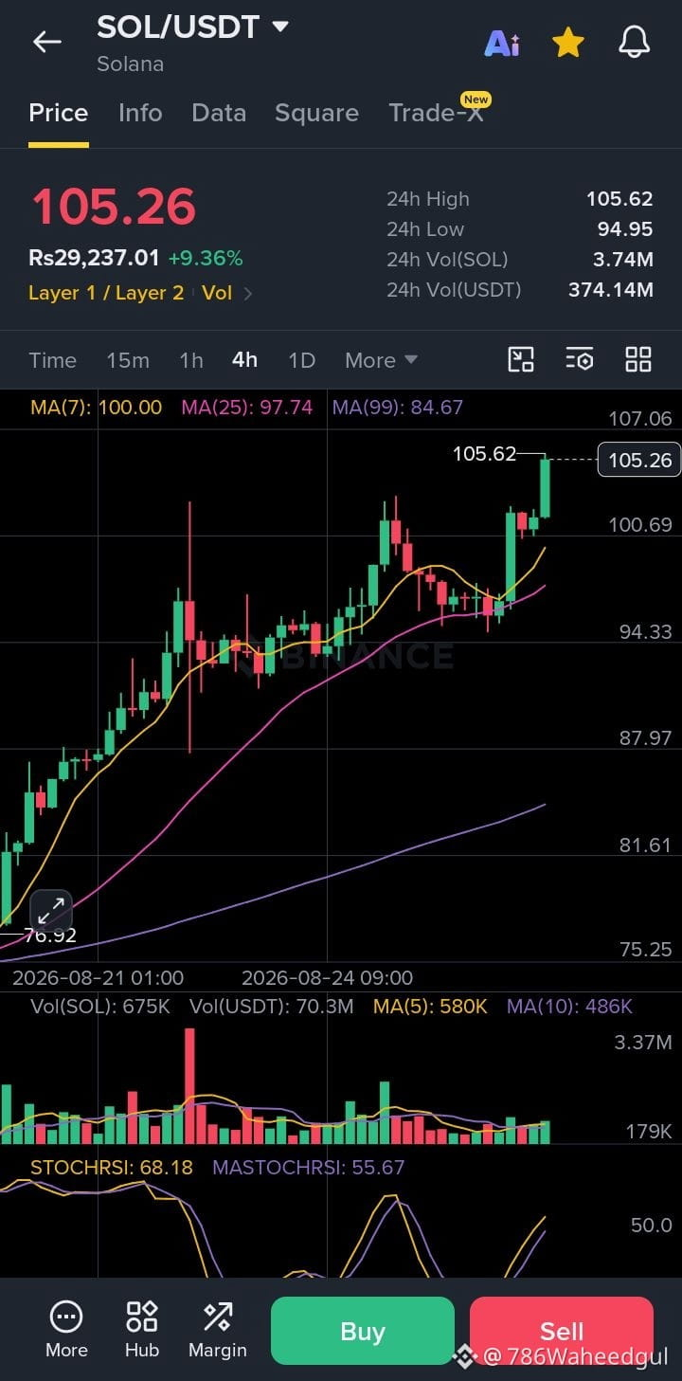Tap the current price tag 105.26 on chart axis

click(639, 460)
